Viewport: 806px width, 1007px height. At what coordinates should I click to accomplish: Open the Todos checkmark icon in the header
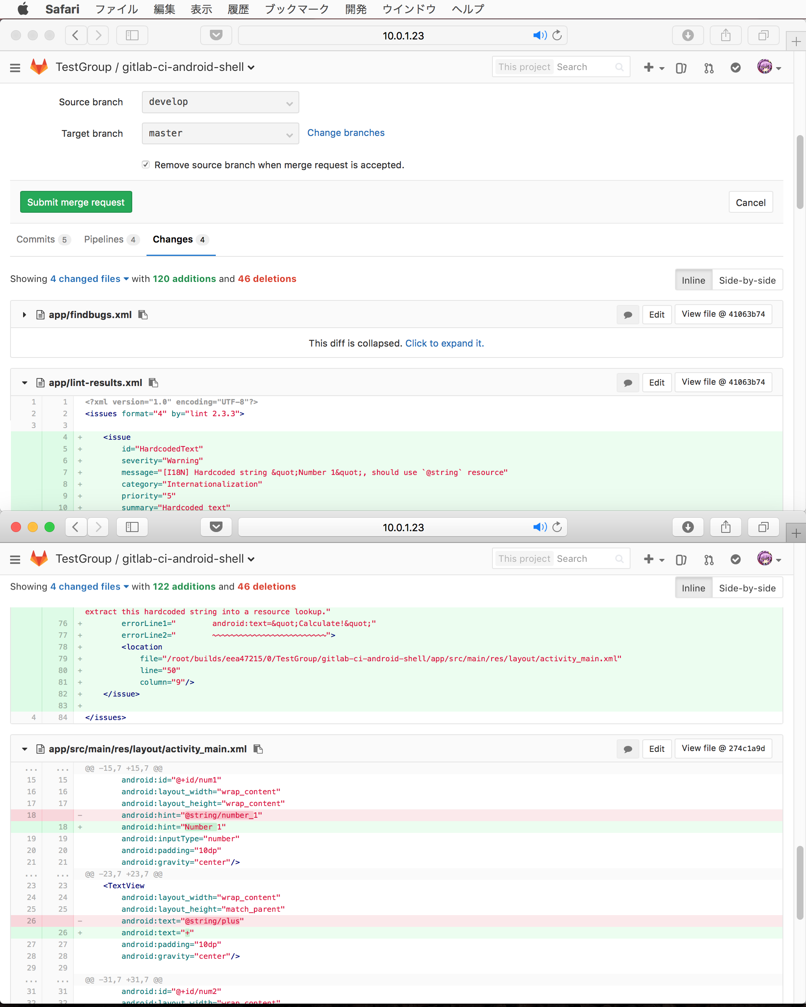click(x=735, y=68)
